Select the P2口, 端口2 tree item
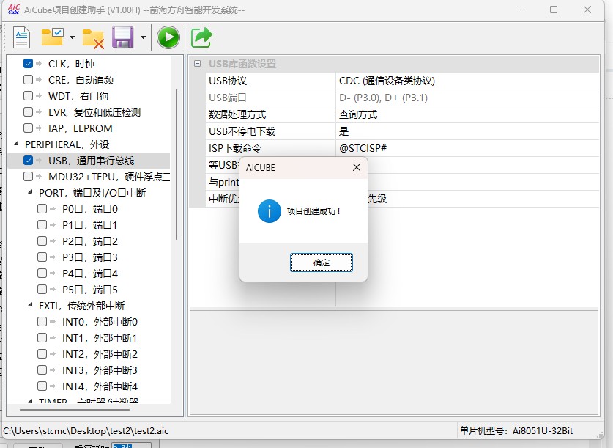Image resolution: width=613 pixels, height=448 pixels. (x=90, y=241)
